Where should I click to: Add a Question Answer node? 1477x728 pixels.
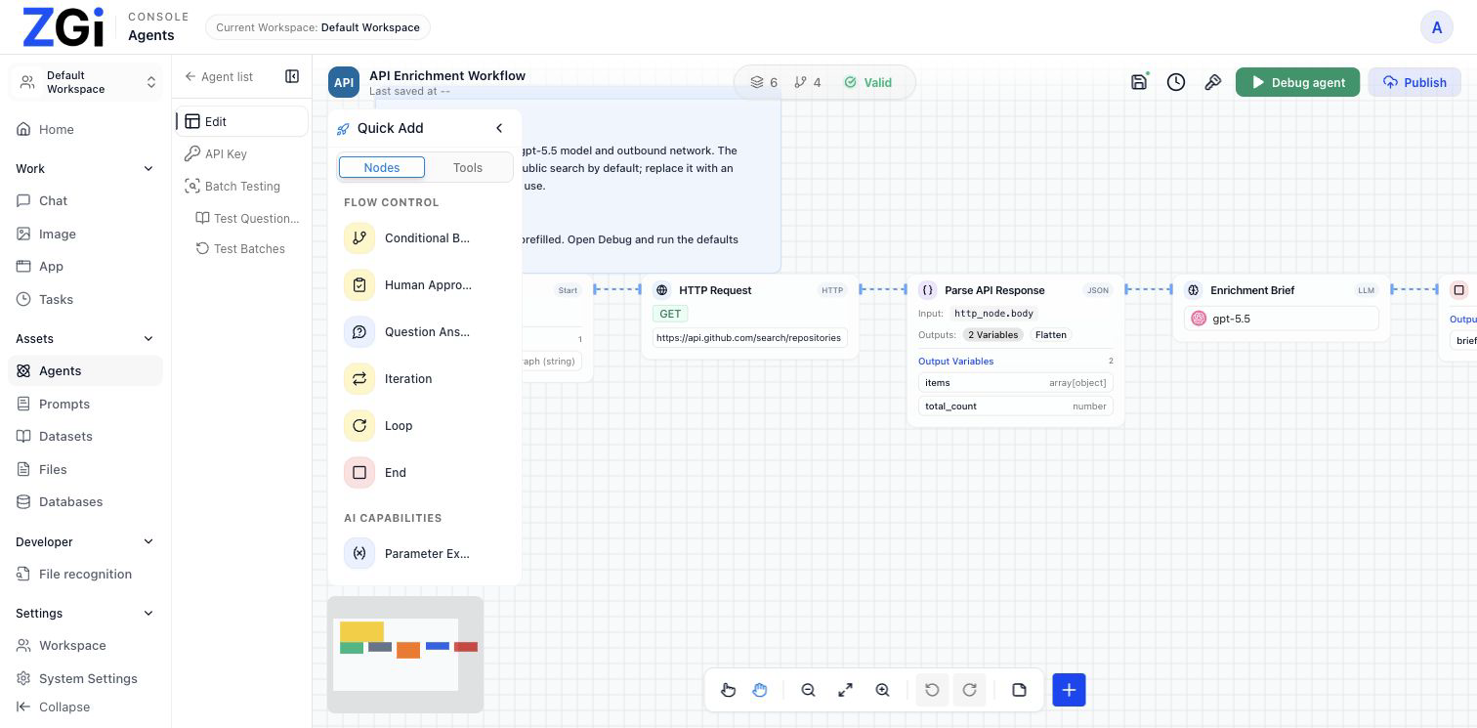(x=425, y=332)
